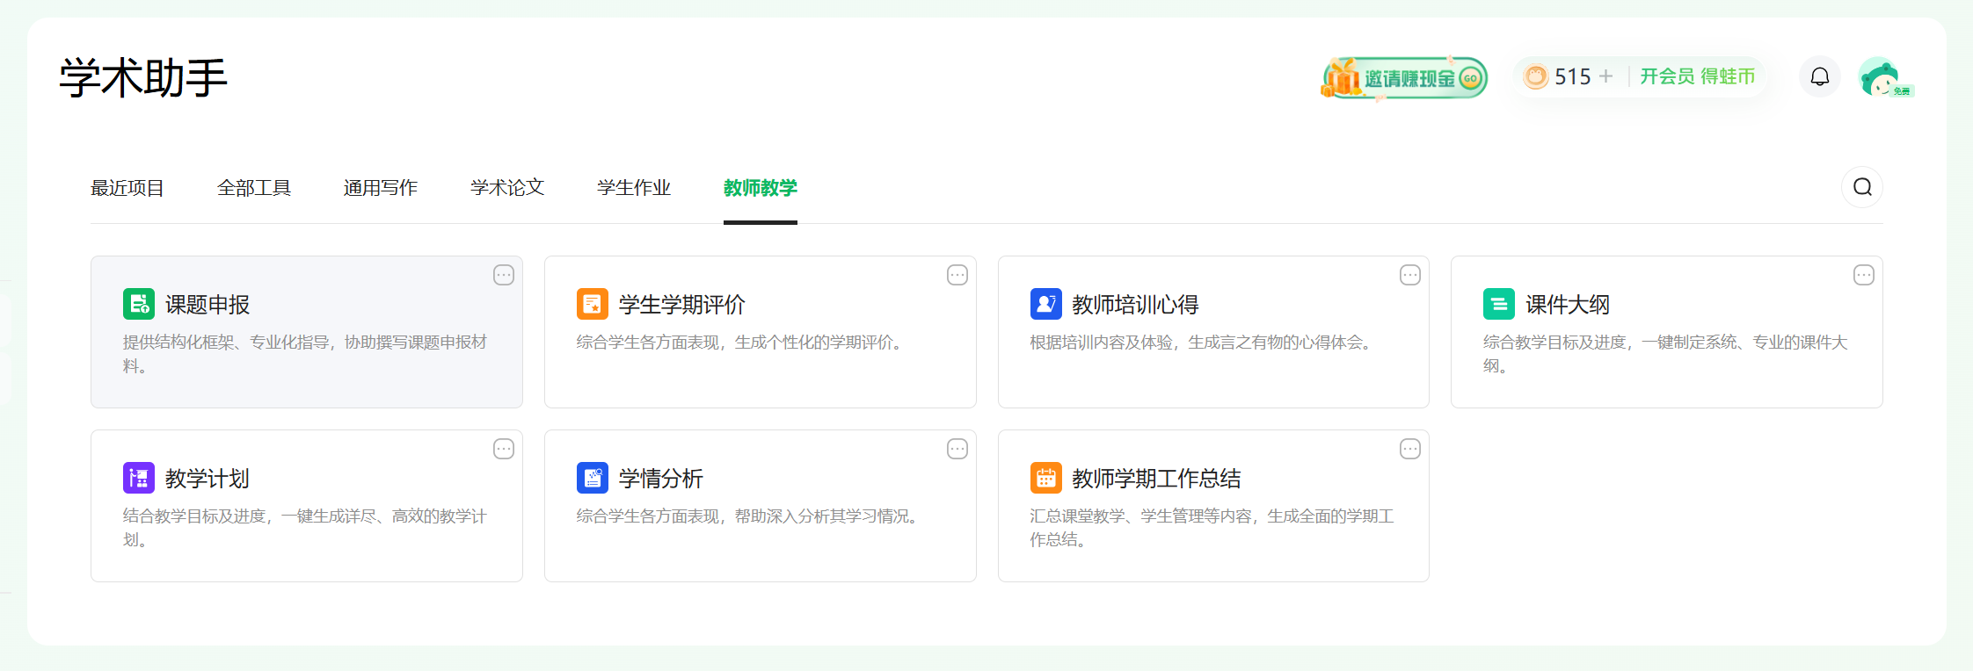Open the 学生学期评价 tool title
The height and width of the screenshot is (671, 1973).
point(682,305)
